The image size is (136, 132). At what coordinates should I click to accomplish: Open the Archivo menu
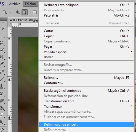pos(15,4)
